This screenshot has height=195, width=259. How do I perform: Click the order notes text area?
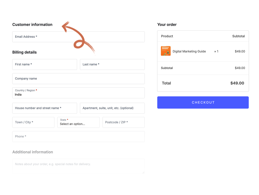(78, 166)
